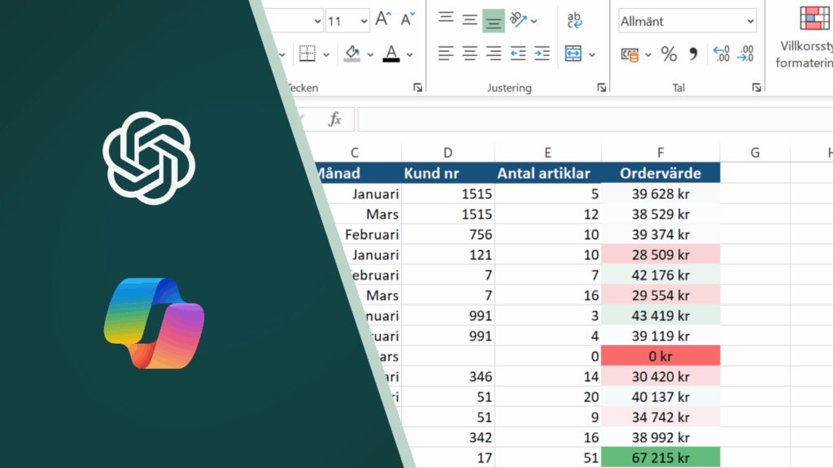Click the comma style number format
This screenshot has width=833, height=468.
pyautogui.click(x=693, y=54)
